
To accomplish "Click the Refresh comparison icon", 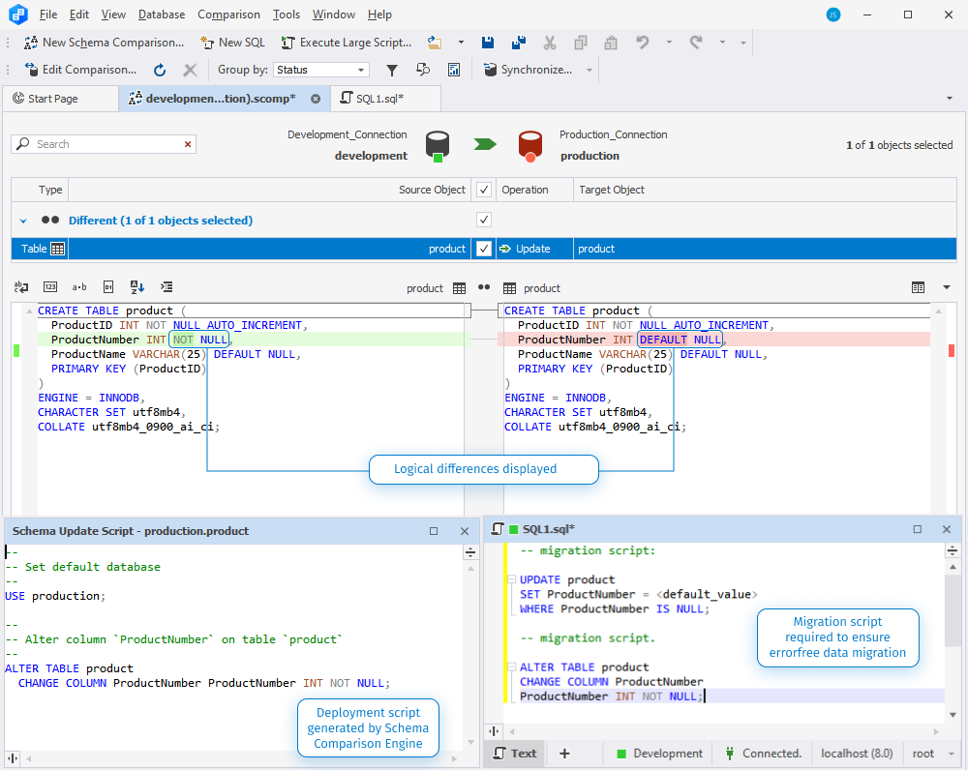I will pyautogui.click(x=160, y=70).
